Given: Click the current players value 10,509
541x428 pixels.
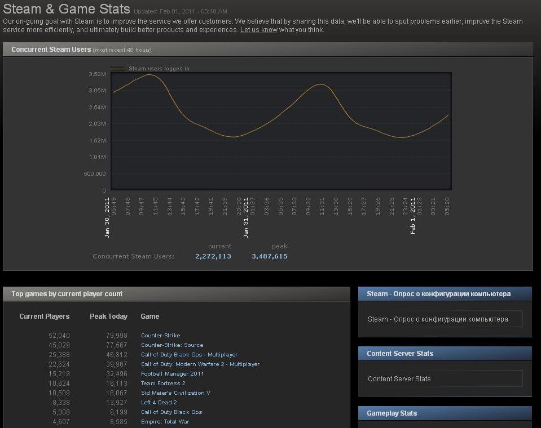Looking at the screenshot, I should pyautogui.click(x=59, y=393).
